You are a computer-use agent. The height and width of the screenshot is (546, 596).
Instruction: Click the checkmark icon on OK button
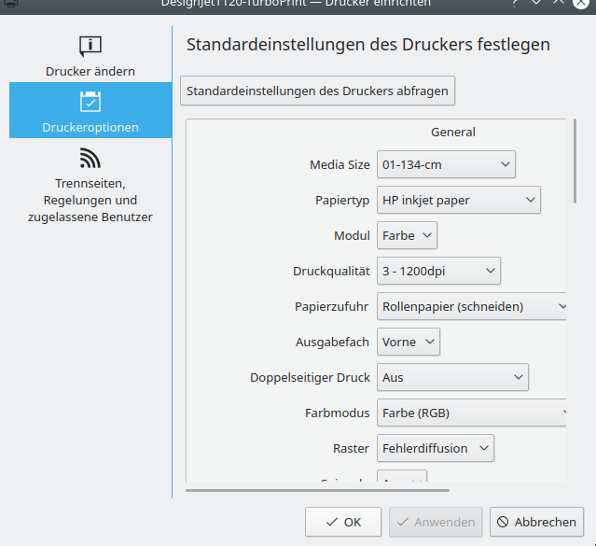click(330, 523)
